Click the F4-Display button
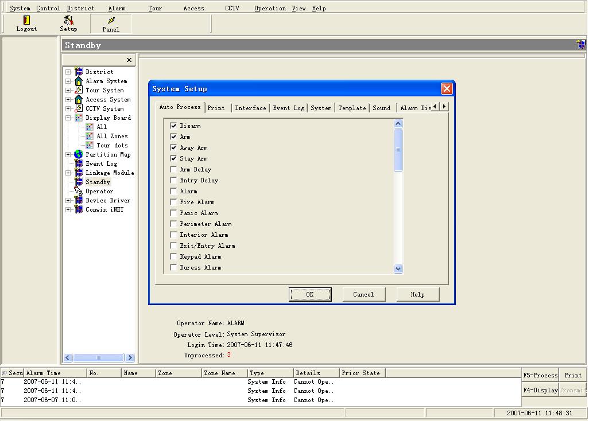 tap(540, 390)
